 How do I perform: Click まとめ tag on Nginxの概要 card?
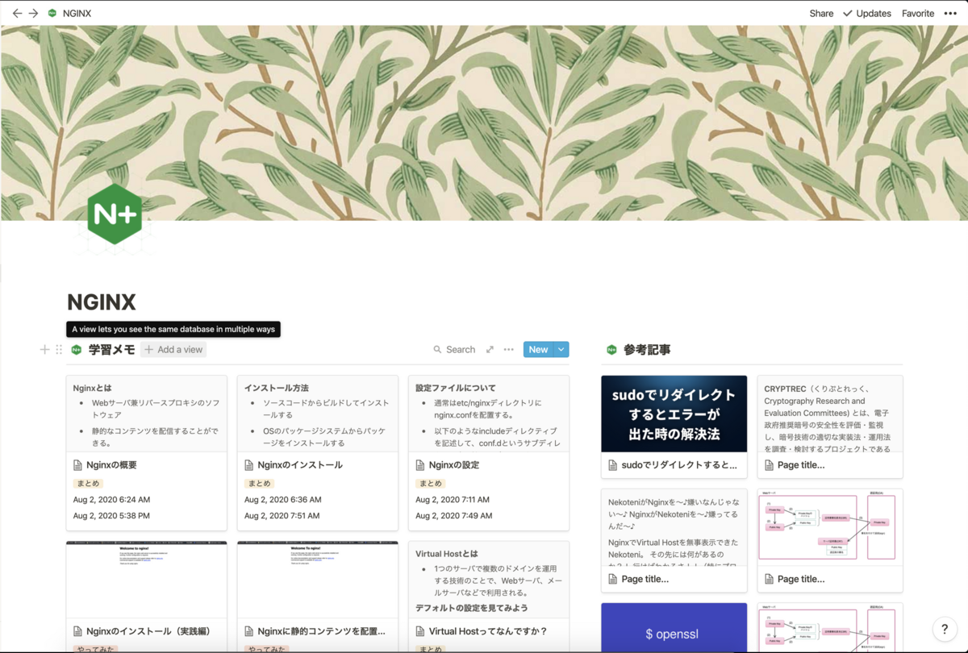pyautogui.click(x=88, y=483)
